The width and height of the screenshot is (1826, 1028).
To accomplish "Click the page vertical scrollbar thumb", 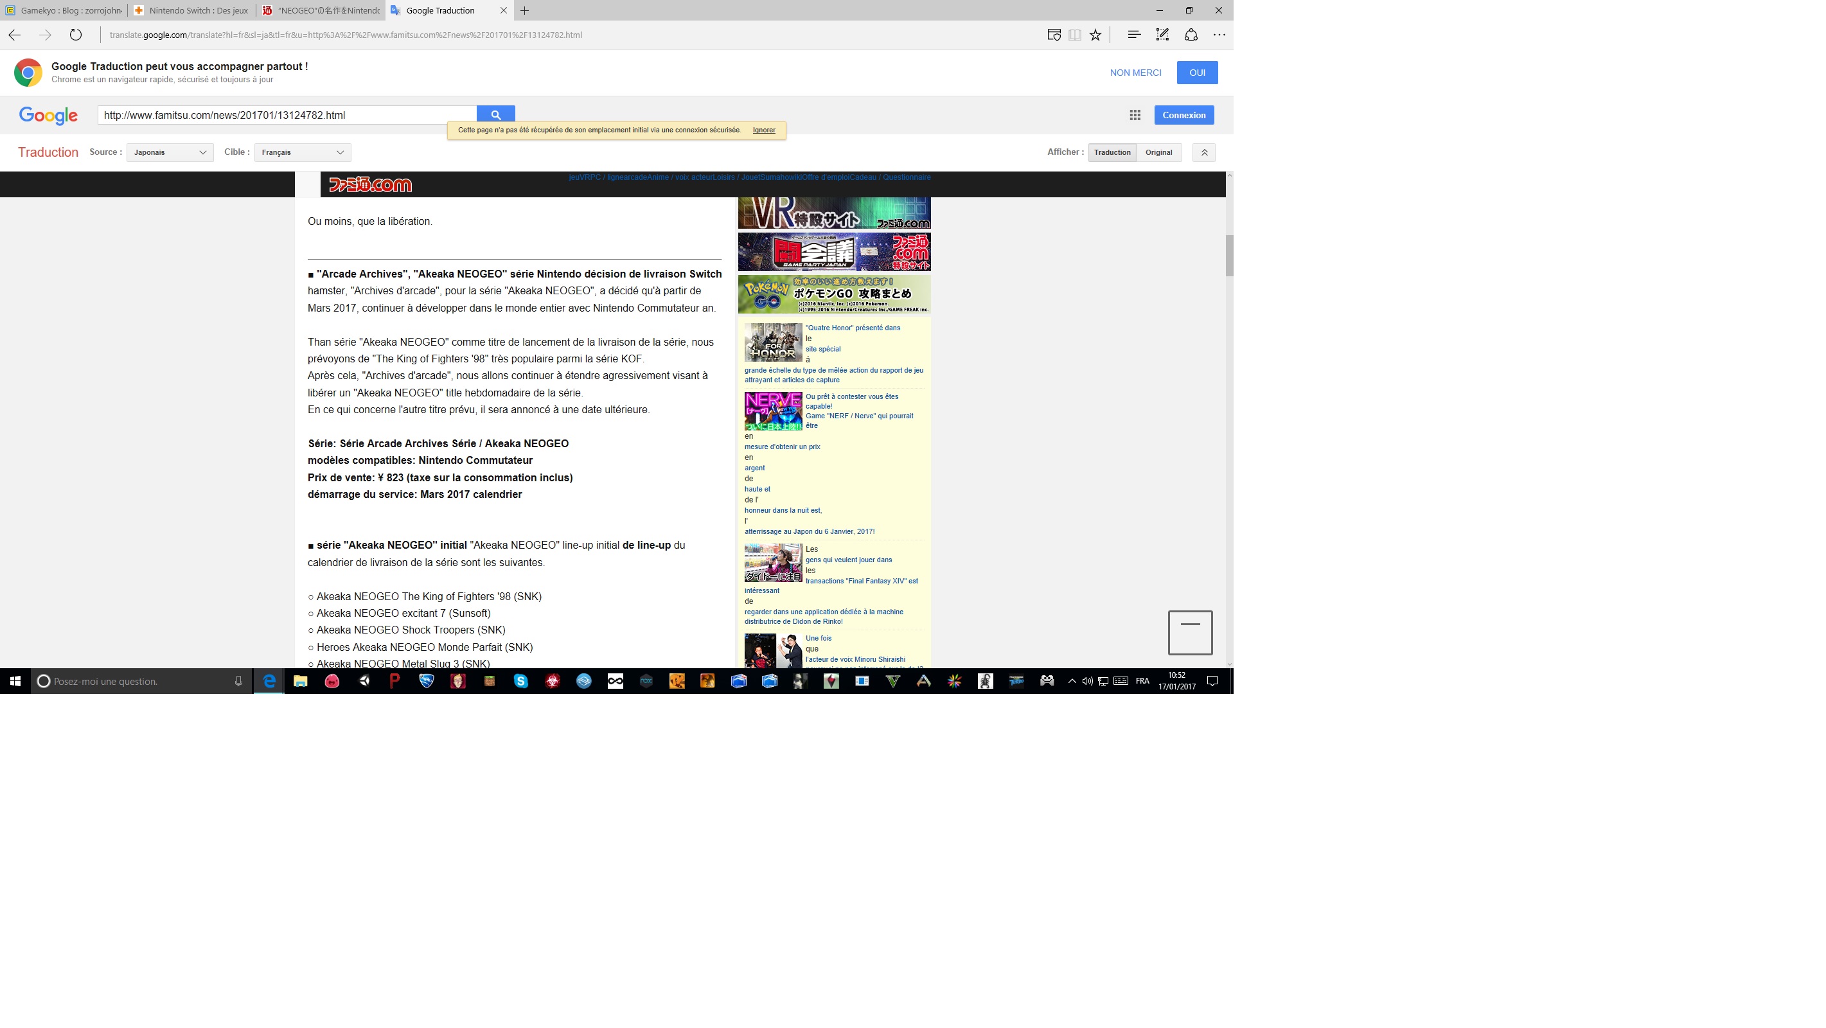I will point(1229,255).
